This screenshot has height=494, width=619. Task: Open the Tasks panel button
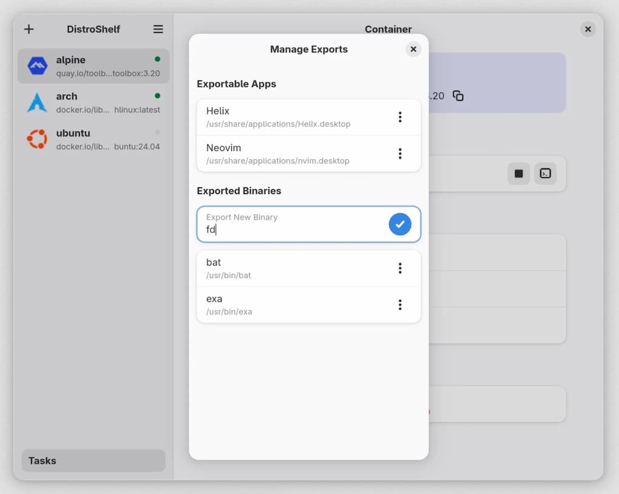click(x=93, y=461)
